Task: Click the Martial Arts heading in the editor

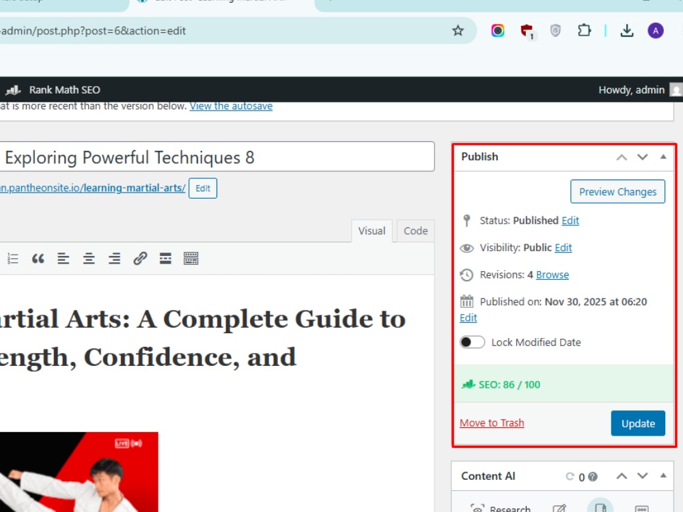Action: click(x=203, y=338)
